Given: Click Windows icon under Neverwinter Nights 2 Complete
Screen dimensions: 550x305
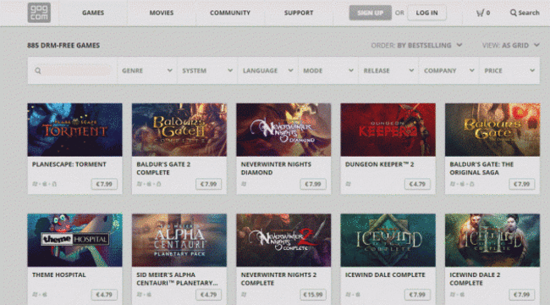Looking at the screenshot, I should 244,295.
